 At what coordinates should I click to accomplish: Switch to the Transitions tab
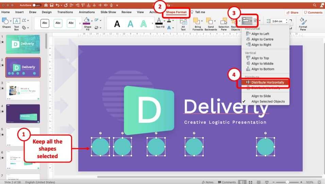click(65, 12)
